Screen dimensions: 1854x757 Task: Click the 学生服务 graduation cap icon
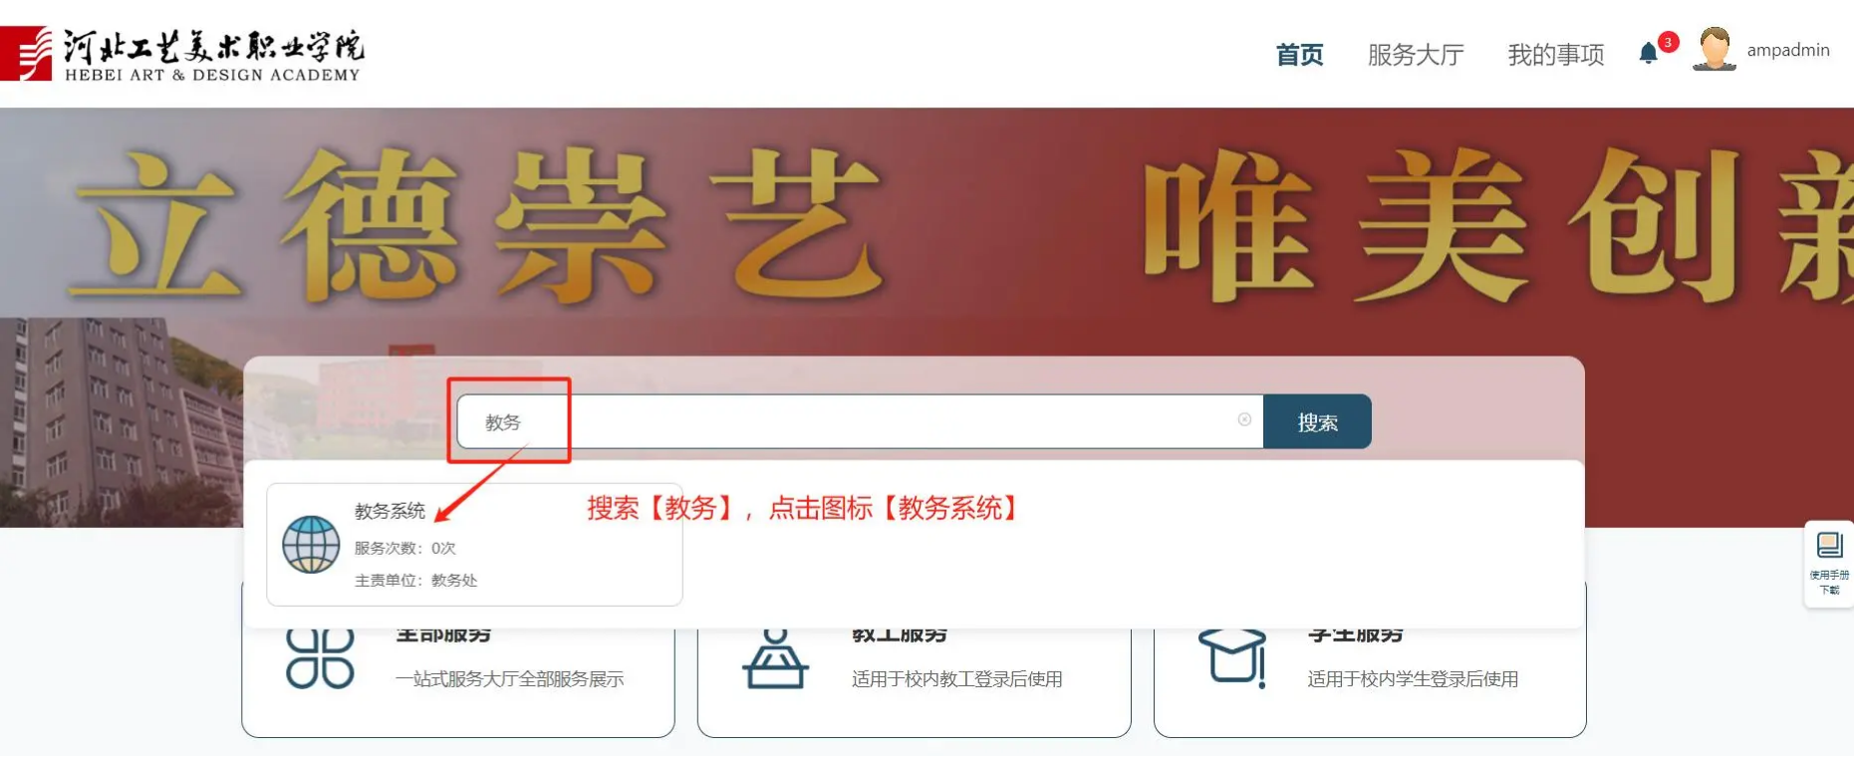click(1232, 658)
